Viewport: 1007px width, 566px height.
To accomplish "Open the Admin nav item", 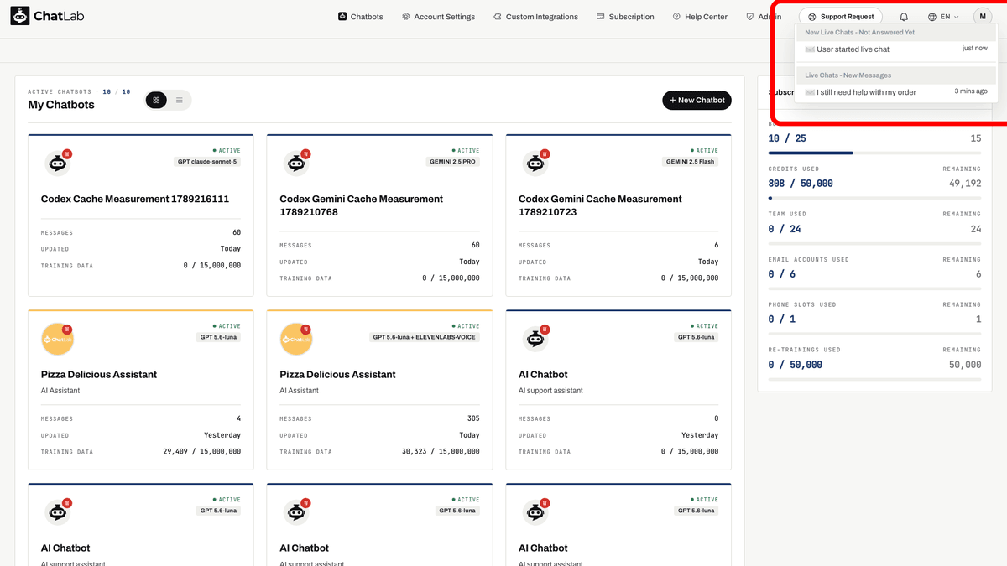I will (764, 17).
